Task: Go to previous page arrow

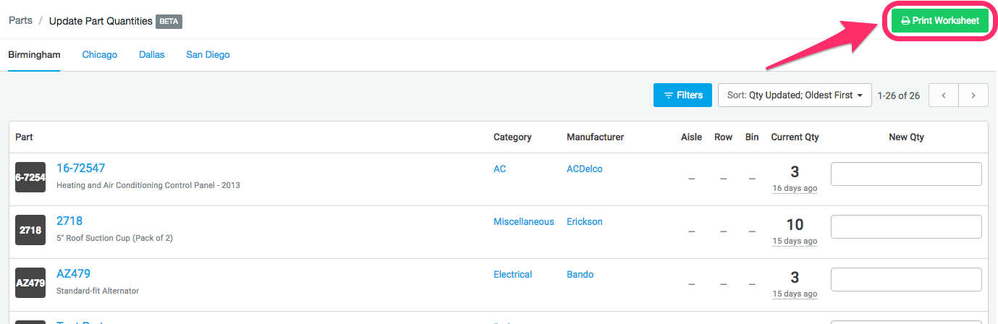Action: 944,95
